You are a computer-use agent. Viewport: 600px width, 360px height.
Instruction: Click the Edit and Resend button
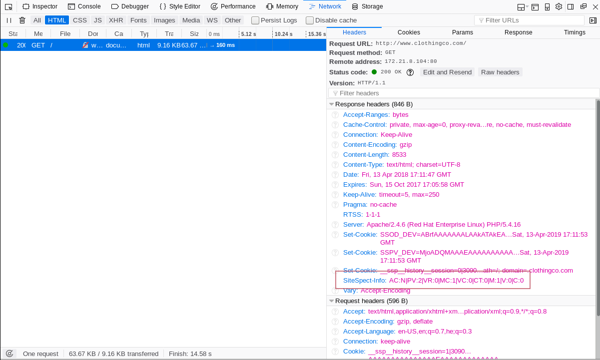pos(447,72)
